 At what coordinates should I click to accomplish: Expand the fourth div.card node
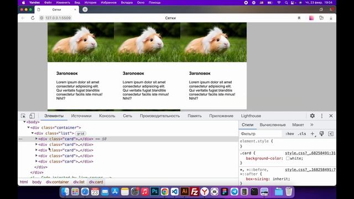coord(37,155)
